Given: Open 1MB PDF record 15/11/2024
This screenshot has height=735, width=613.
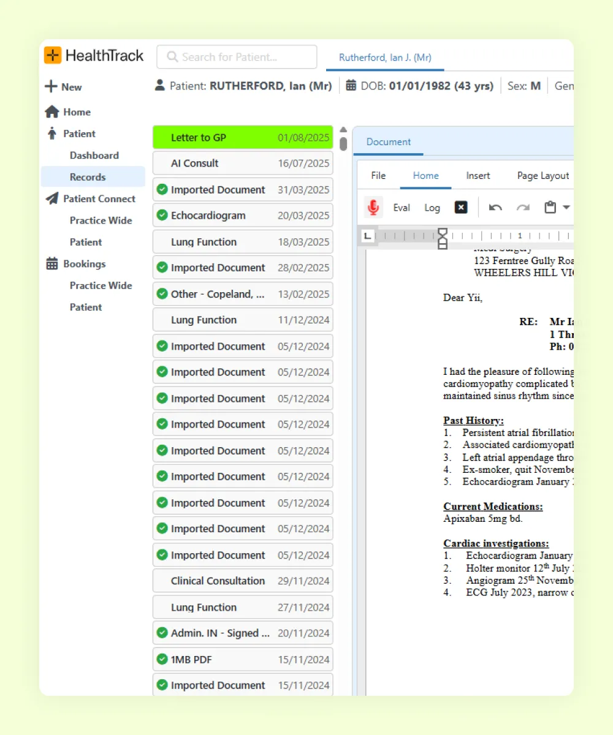Looking at the screenshot, I should click(x=243, y=660).
